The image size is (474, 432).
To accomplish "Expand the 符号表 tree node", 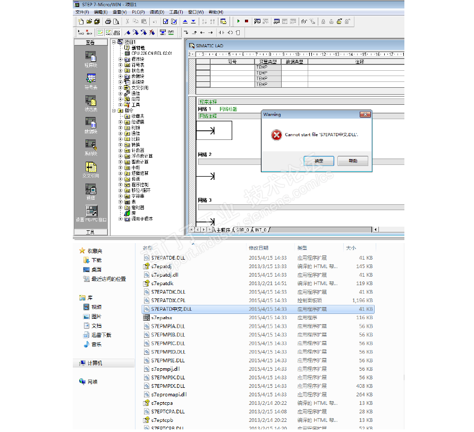I will (x=120, y=65).
